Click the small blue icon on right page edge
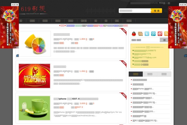The height and width of the screenshot is (125, 187). coord(185,56)
